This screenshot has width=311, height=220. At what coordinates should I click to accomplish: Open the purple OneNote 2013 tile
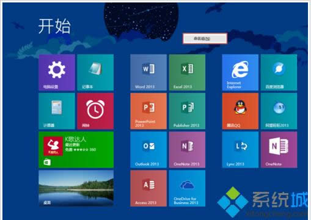[x=187, y=150]
